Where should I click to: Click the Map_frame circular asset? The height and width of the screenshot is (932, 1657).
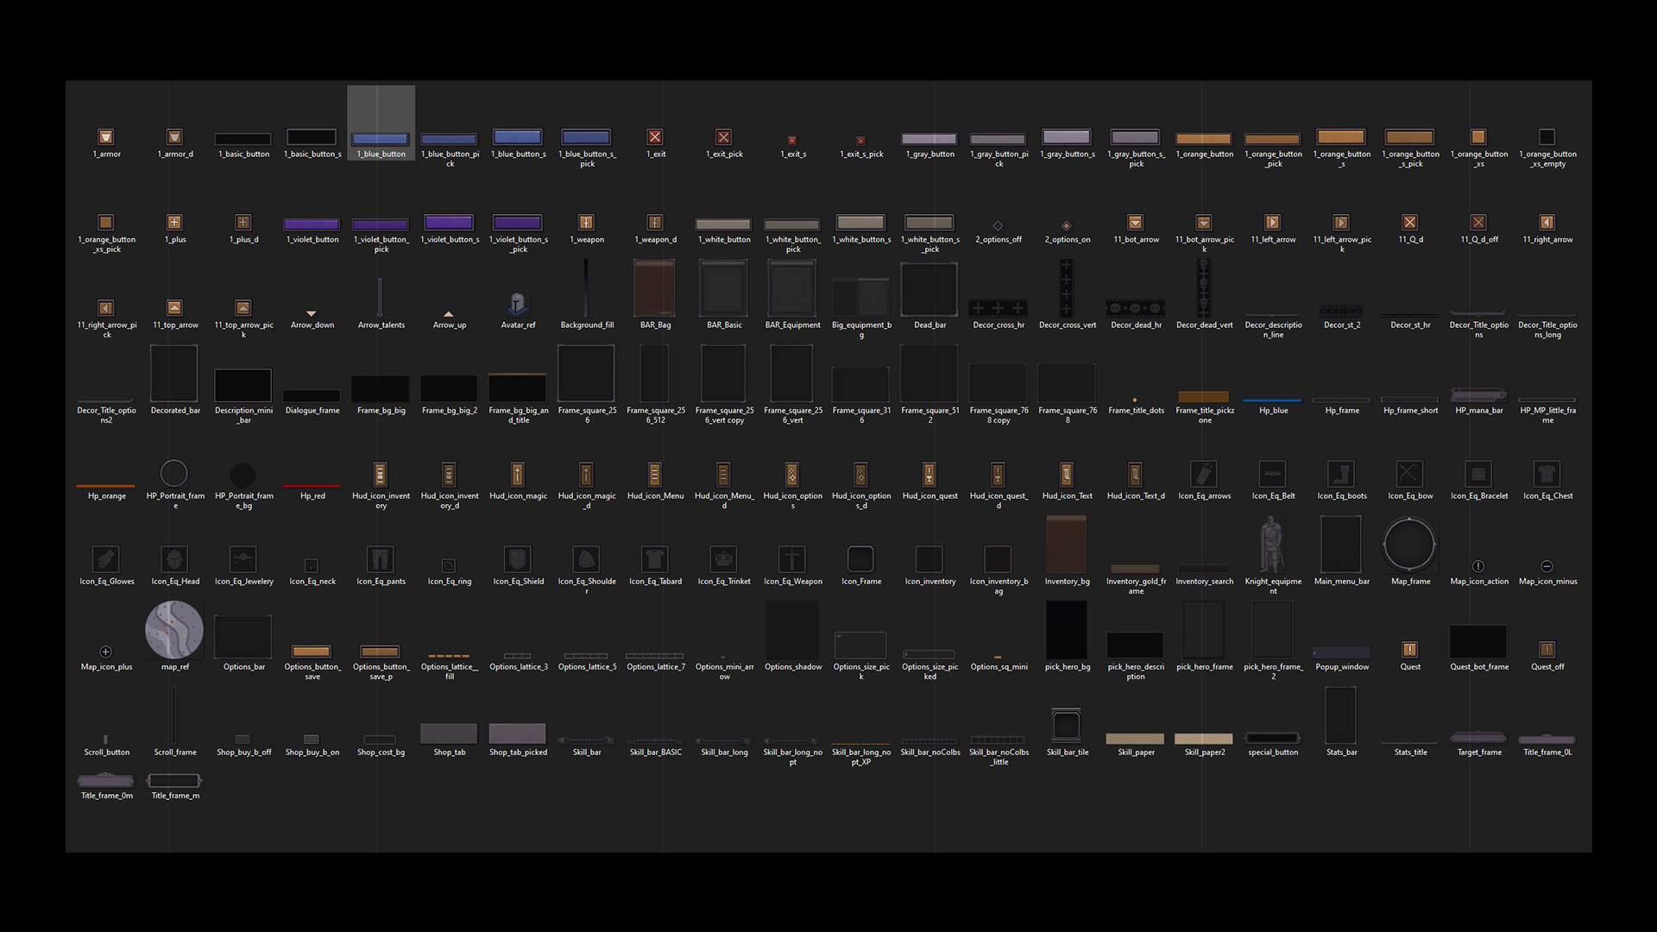coord(1409,545)
